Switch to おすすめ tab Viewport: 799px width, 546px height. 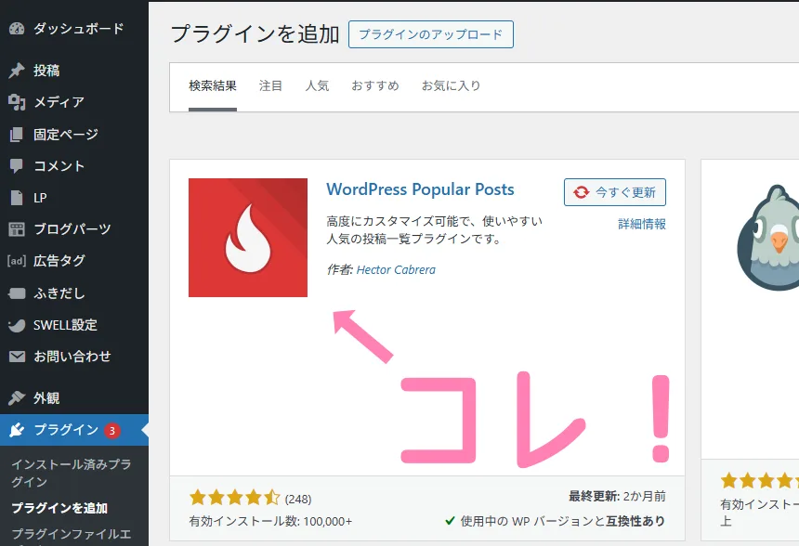coord(375,86)
